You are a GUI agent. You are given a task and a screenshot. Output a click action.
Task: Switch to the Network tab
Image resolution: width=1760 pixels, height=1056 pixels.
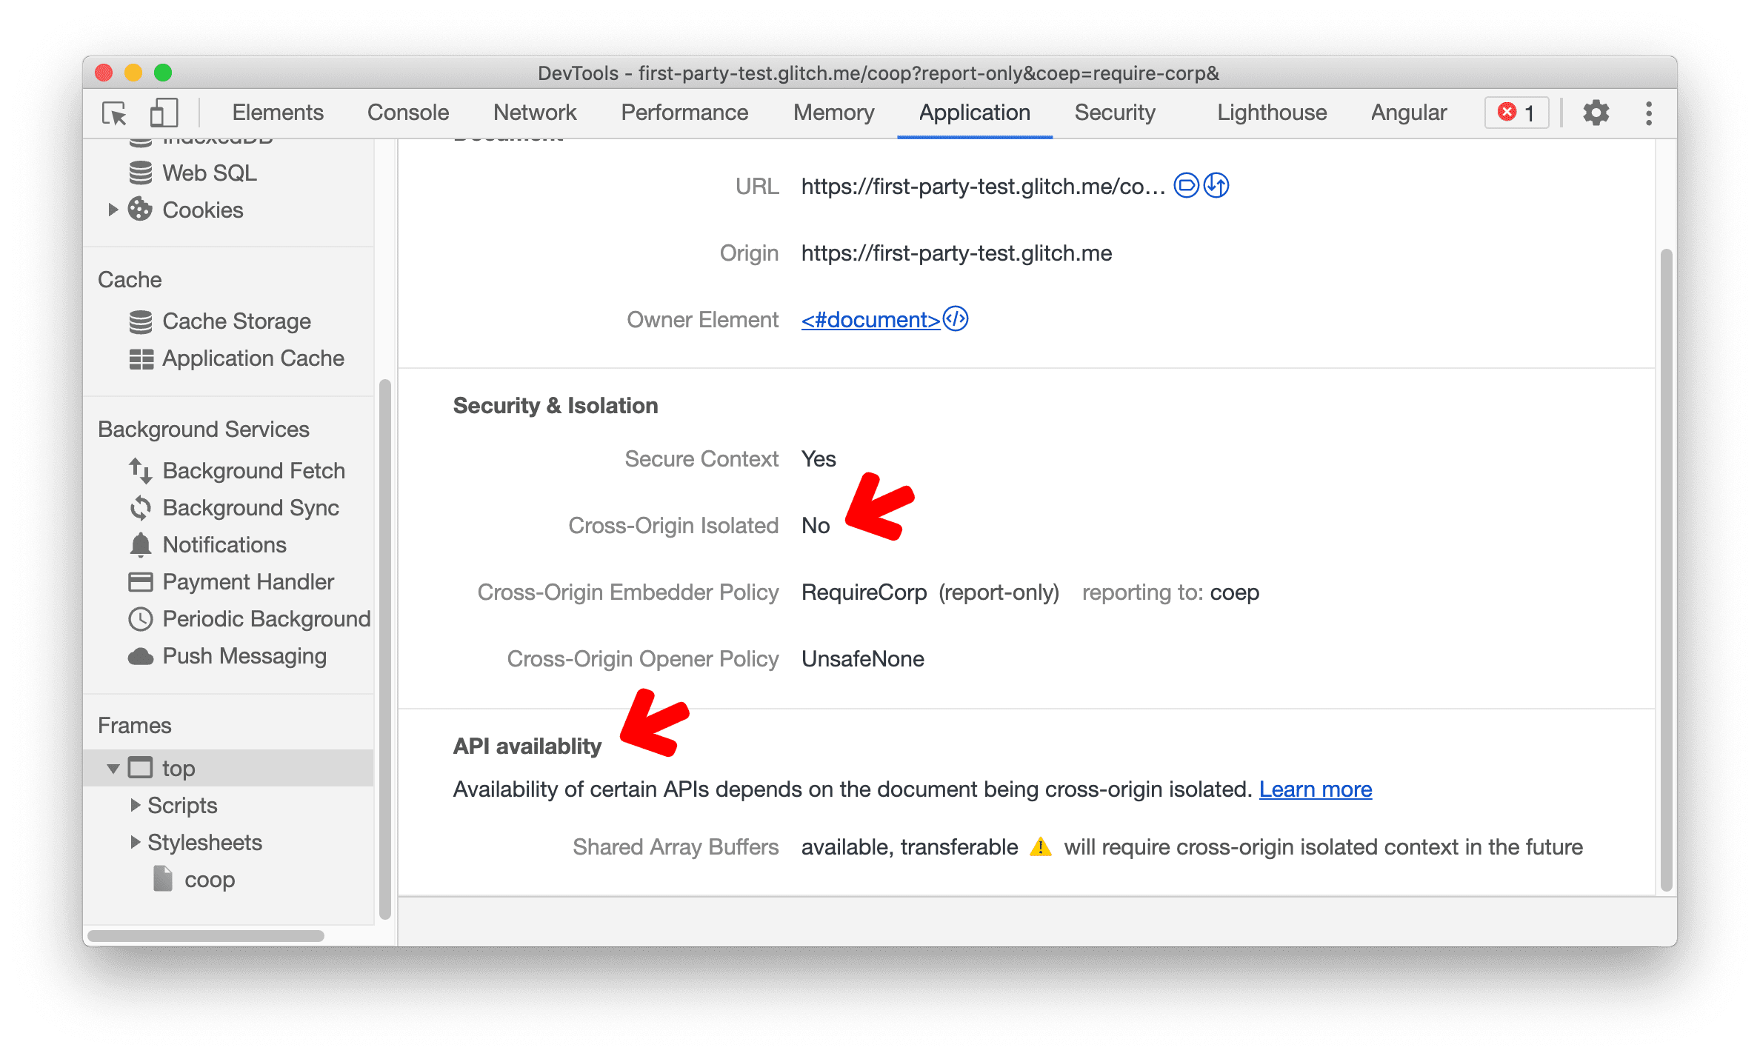[x=534, y=113]
